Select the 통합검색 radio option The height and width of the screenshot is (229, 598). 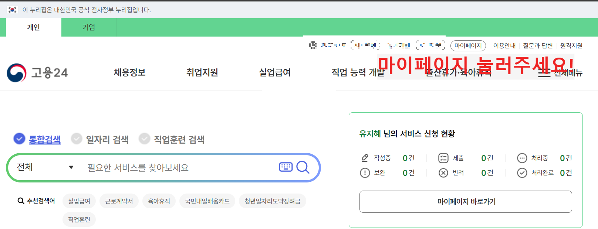coord(37,139)
